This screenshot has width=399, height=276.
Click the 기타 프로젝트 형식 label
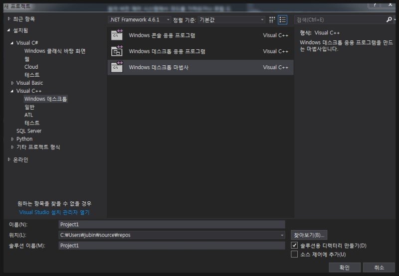pyautogui.click(x=38, y=147)
